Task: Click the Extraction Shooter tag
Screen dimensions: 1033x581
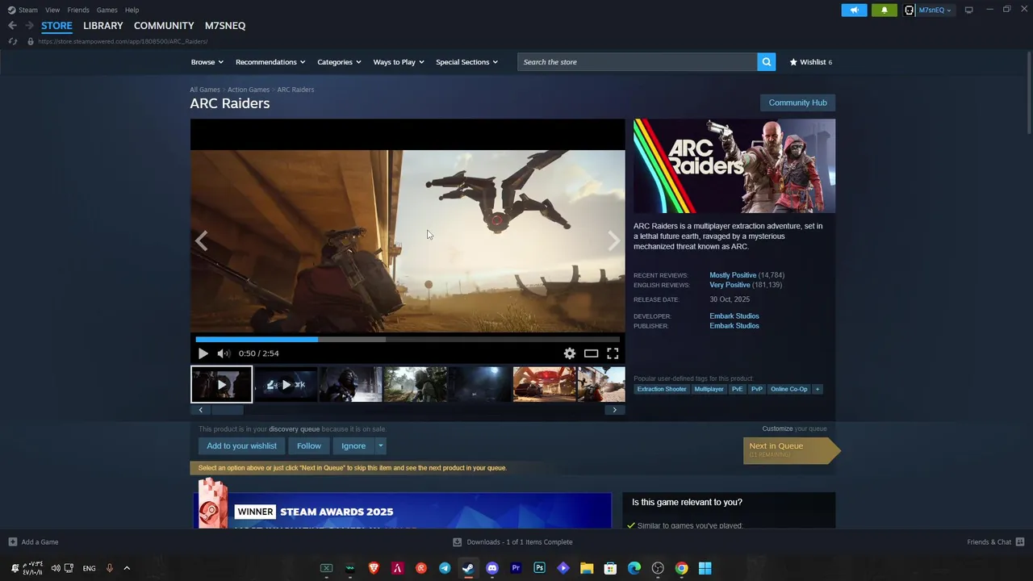Action: (662, 389)
